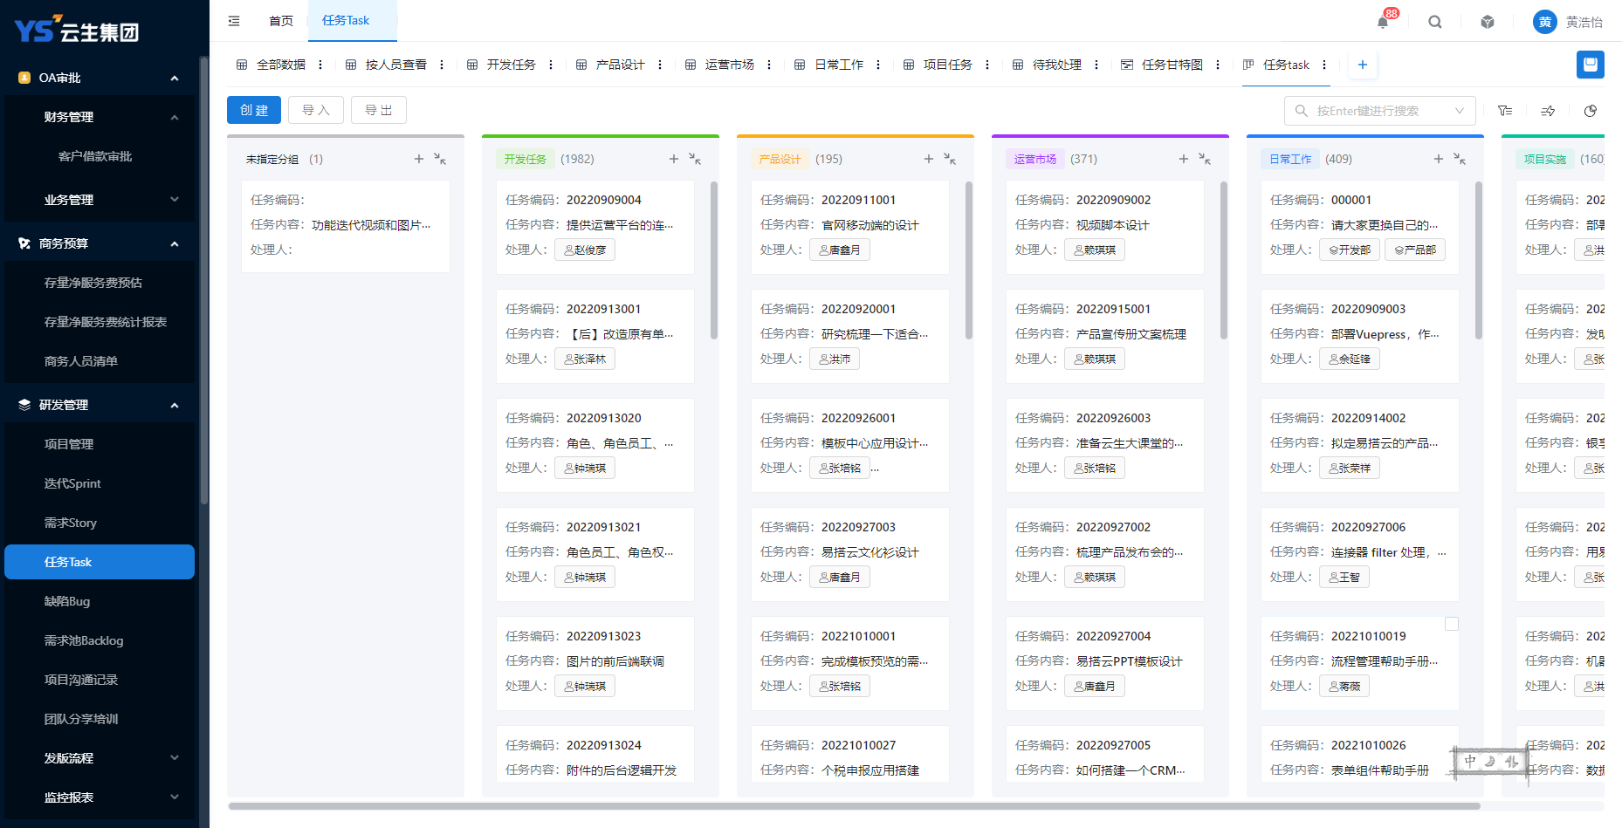Click the kanban horizontal scrollbar at the bottom
This screenshot has height=828, width=1622.
(x=854, y=806)
